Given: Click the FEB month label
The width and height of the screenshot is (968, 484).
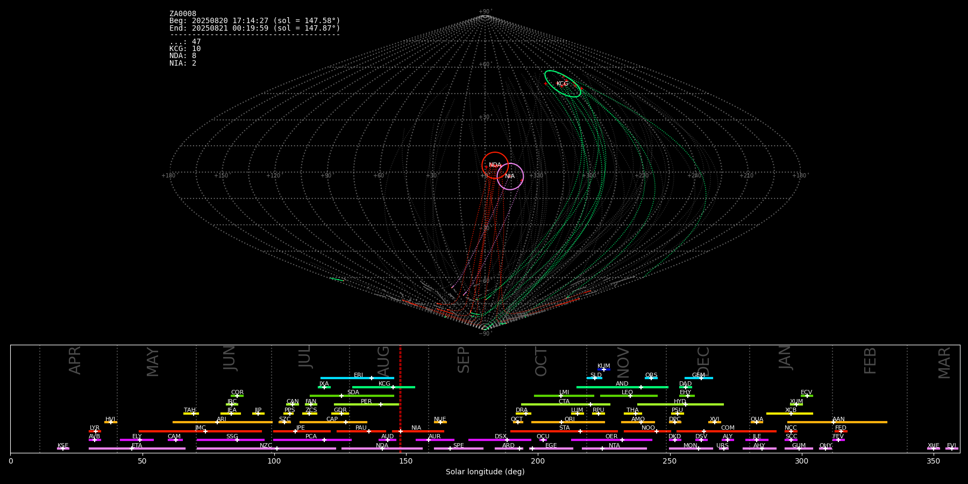Looking at the screenshot, I should click(x=870, y=360).
